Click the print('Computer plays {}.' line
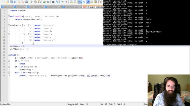 65,75
